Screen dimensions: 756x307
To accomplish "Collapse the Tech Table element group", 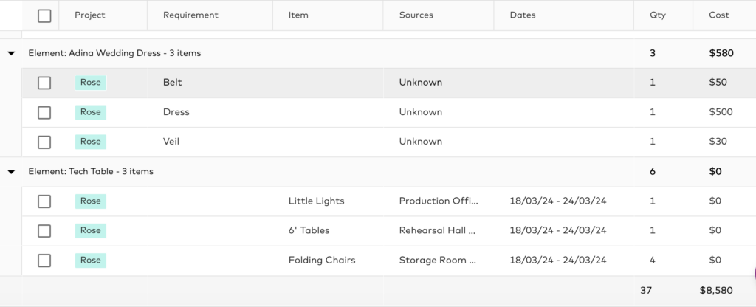I will point(11,171).
